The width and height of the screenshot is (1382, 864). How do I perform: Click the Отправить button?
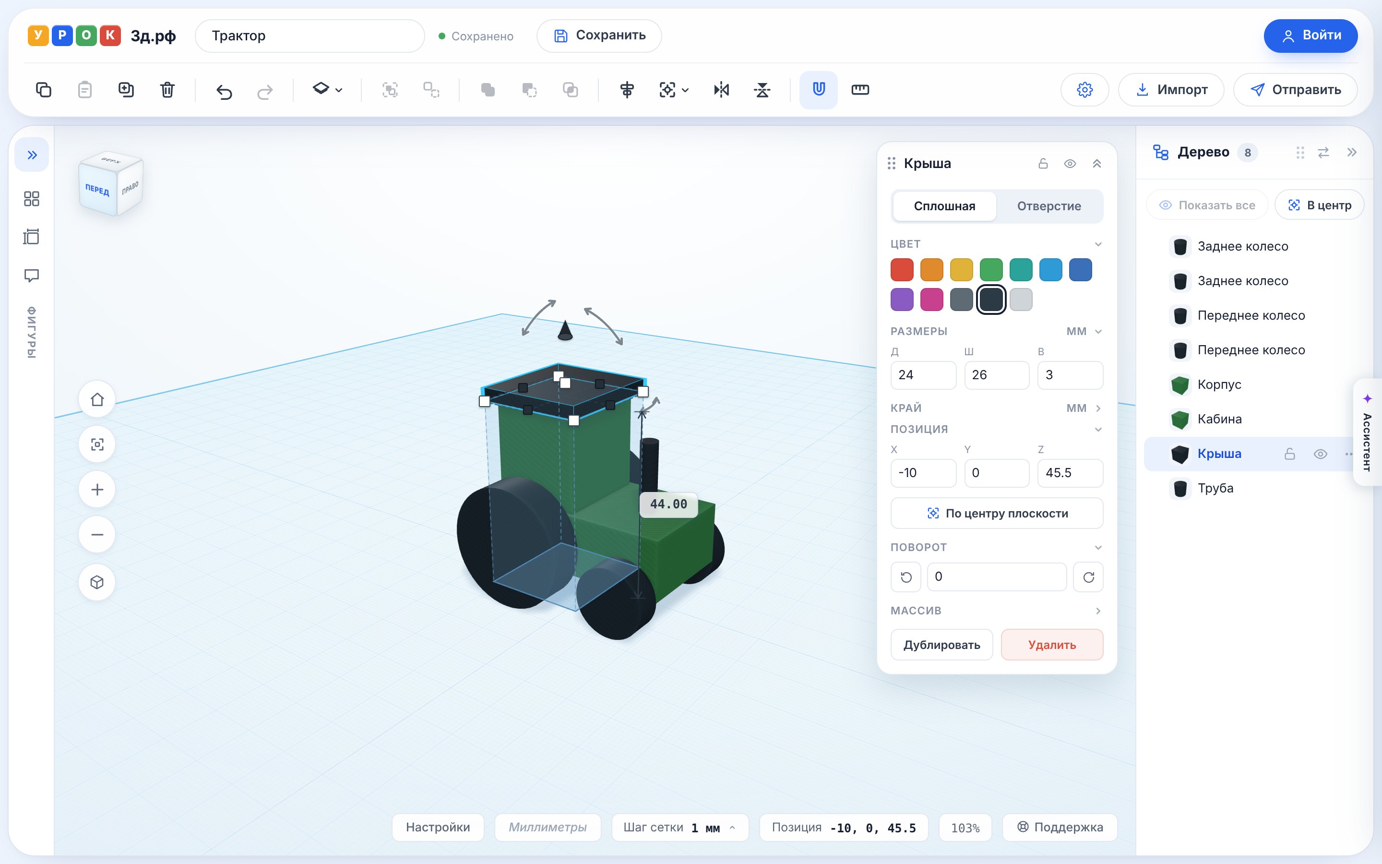1295,90
